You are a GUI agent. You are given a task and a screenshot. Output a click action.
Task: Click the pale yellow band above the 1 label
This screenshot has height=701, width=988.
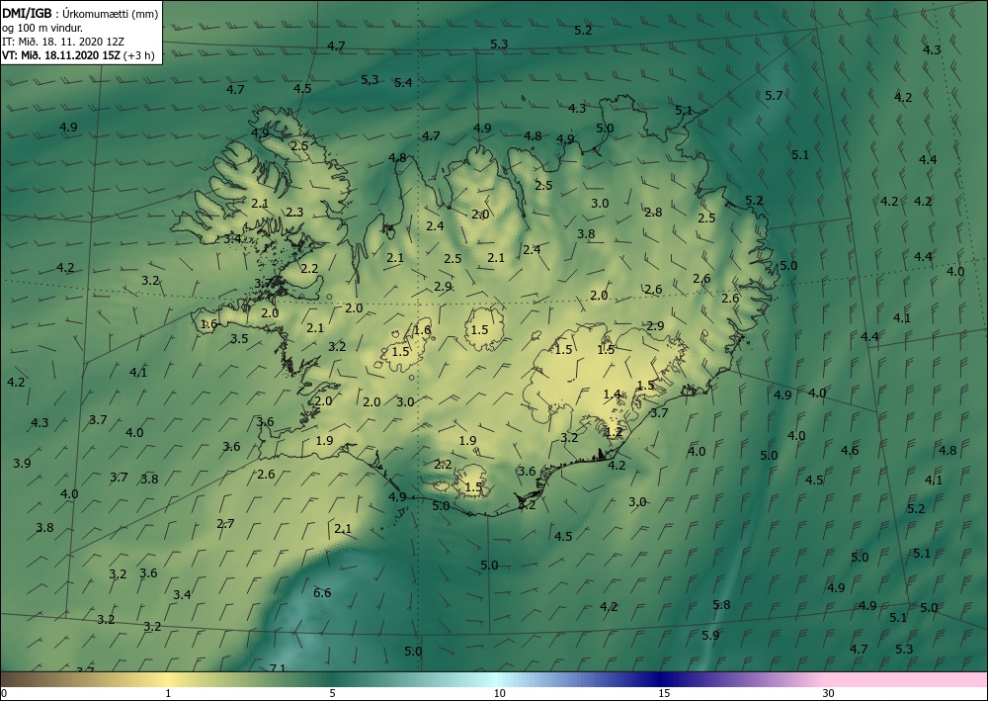click(x=168, y=679)
